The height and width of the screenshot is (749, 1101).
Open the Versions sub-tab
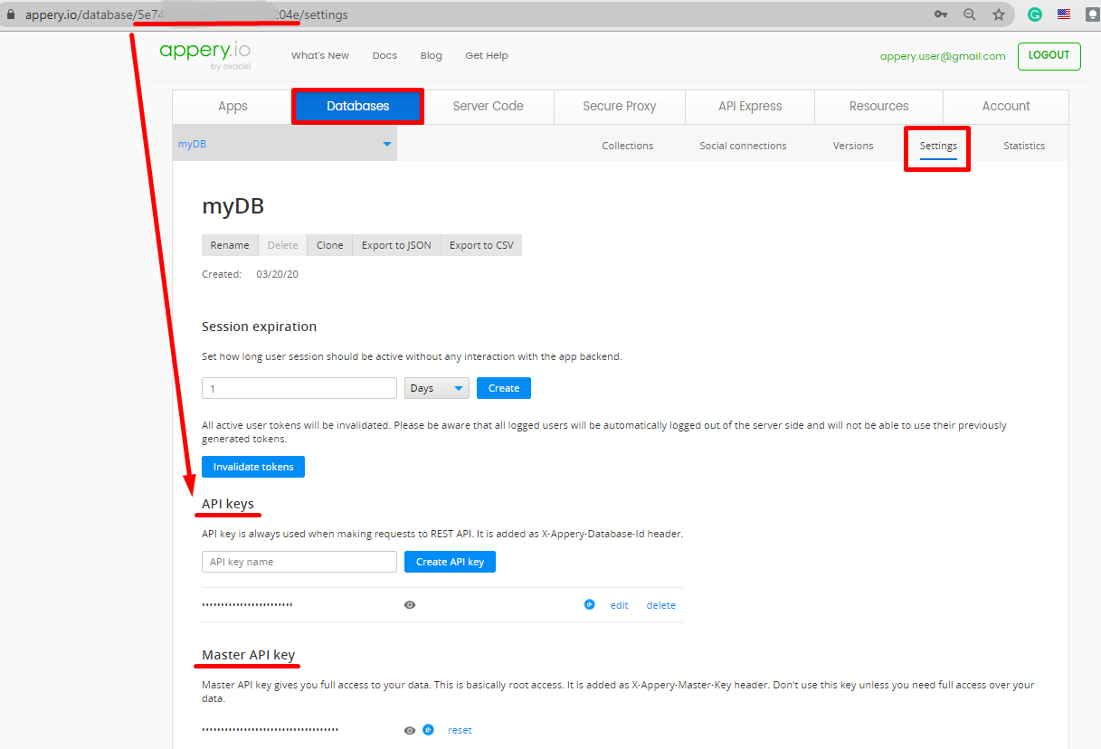click(x=853, y=146)
